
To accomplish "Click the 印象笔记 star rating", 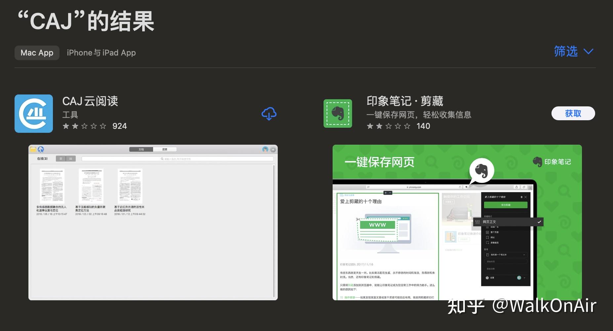I will click(388, 126).
